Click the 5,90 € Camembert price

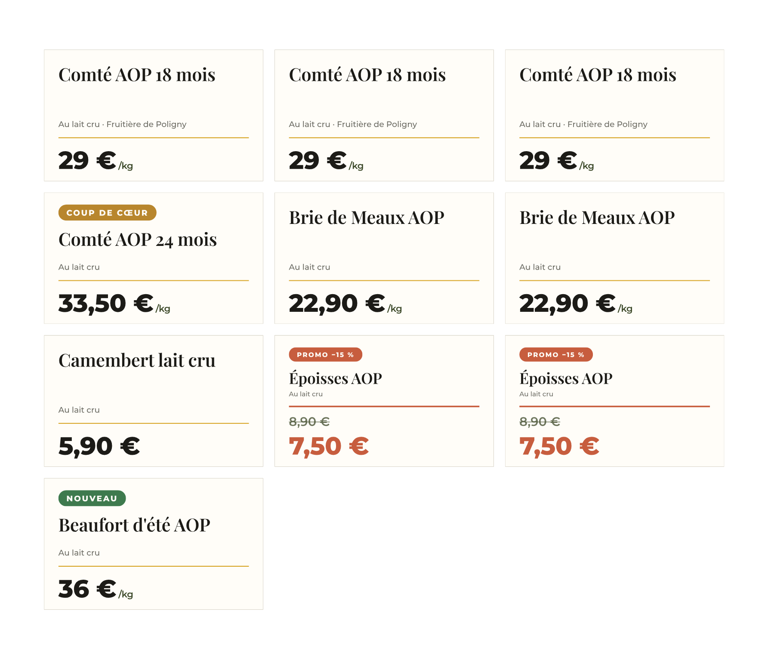99,446
